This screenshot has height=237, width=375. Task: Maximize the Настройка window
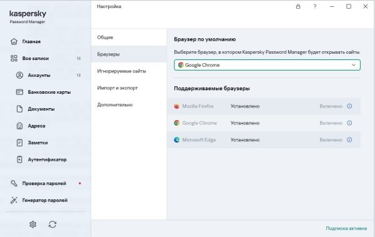click(x=349, y=6)
